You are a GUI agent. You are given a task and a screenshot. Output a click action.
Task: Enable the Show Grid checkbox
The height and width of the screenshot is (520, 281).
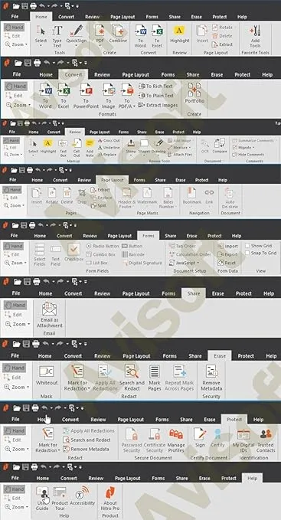pyautogui.click(x=247, y=246)
